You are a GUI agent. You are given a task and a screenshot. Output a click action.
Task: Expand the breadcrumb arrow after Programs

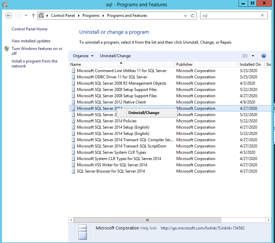[103, 16]
